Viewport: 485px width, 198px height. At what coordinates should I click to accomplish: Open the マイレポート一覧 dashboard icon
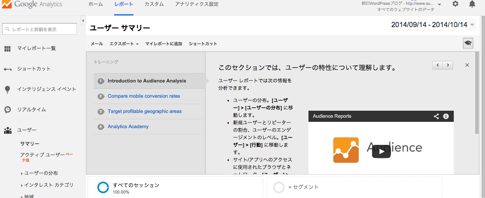click(7, 49)
